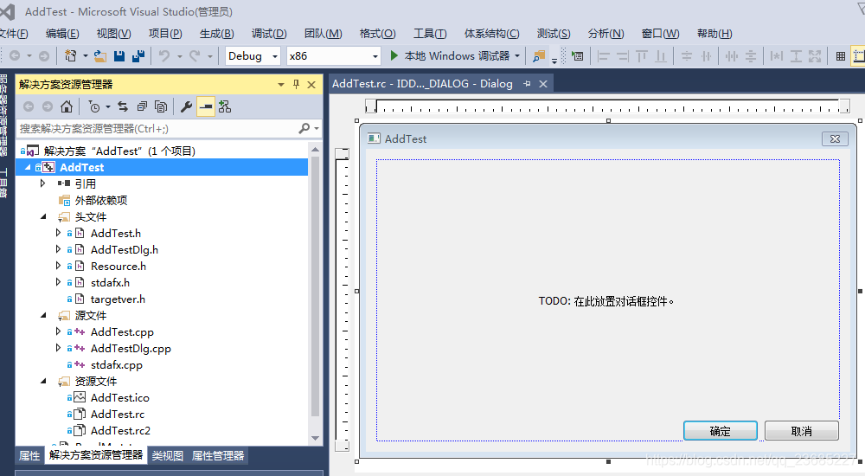The image size is (865, 476).
Task: Switch to the 类视图 tab
Action: pos(167,455)
